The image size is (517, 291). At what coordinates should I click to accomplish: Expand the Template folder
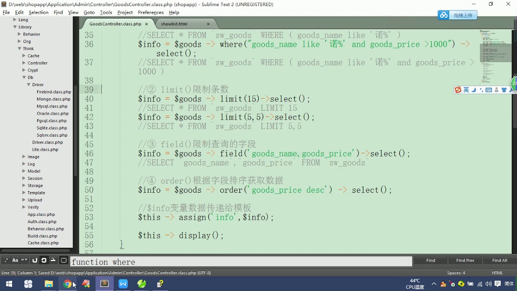point(24,193)
